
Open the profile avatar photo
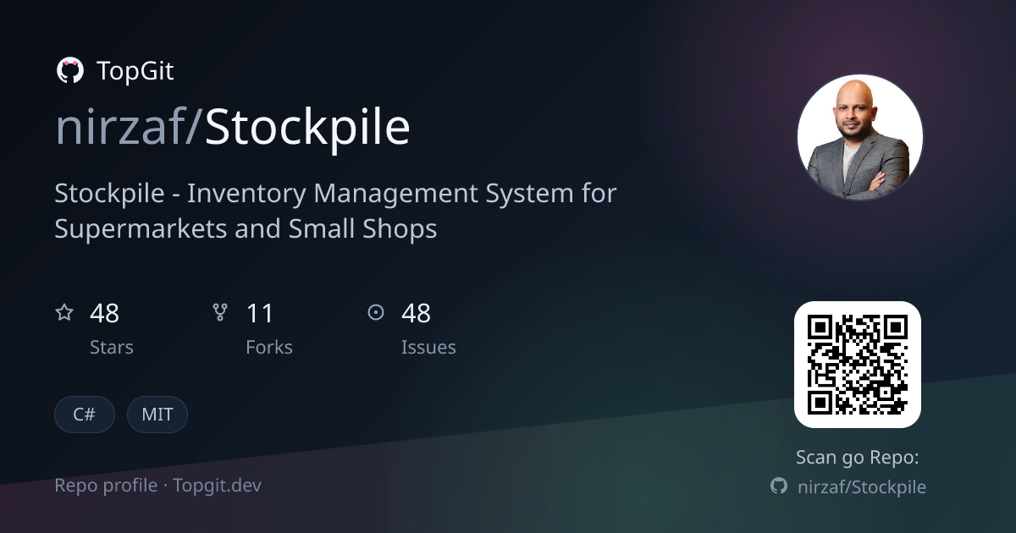click(860, 137)
